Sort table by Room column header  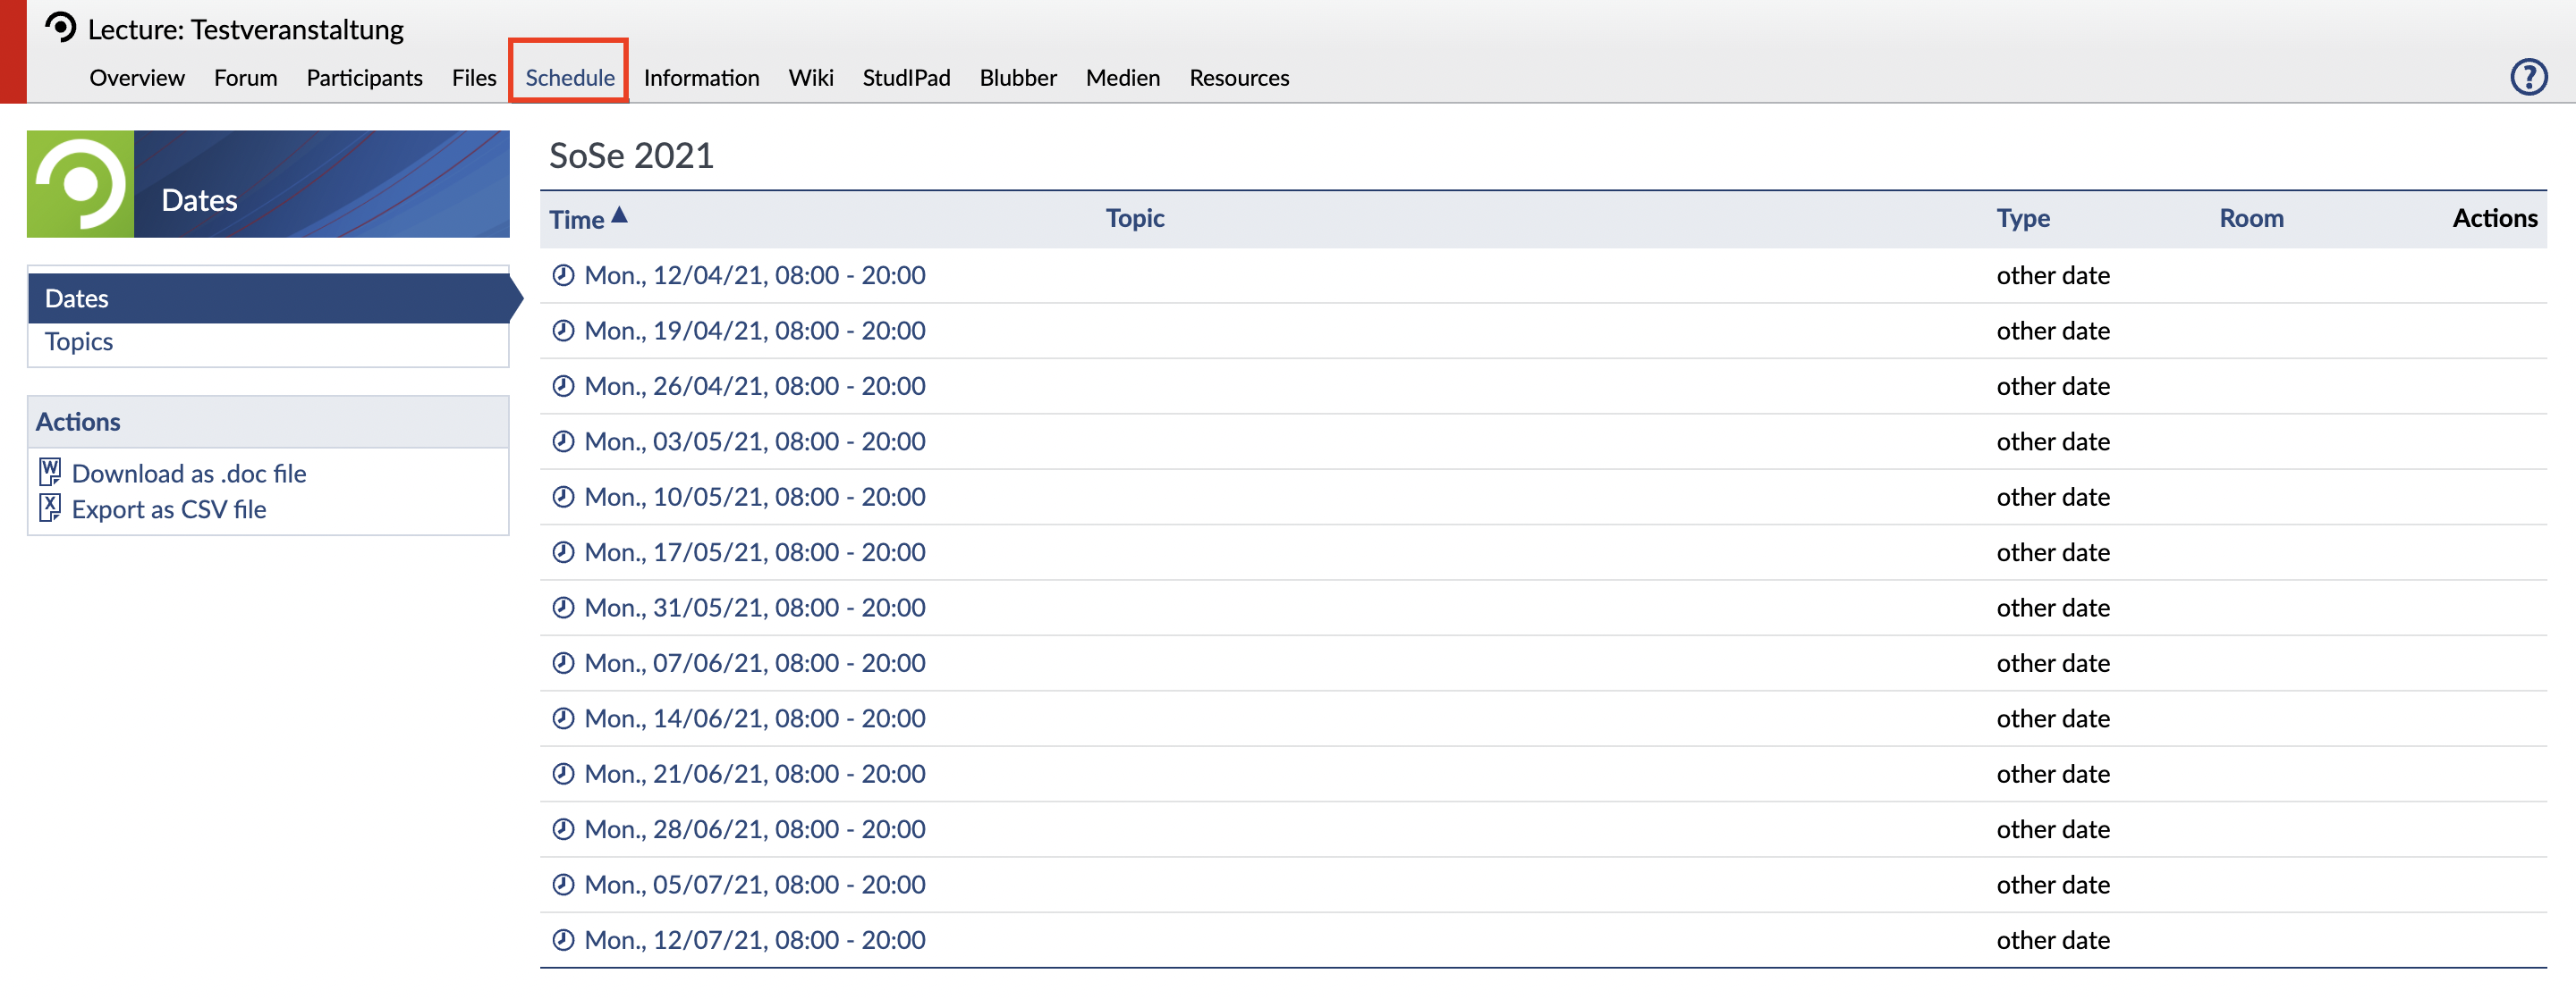(x=2250, y=218)
